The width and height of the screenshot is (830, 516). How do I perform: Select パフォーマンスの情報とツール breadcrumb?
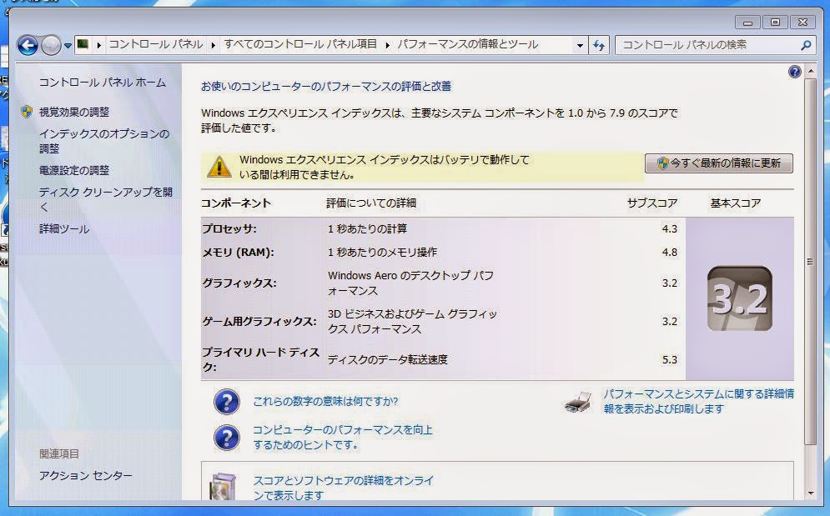point(468,44)
